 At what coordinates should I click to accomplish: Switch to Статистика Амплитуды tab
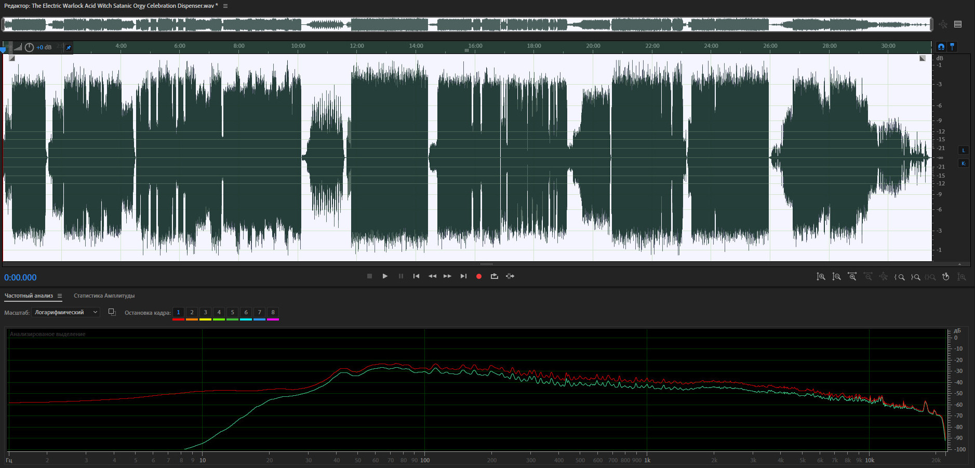(104, 296)
